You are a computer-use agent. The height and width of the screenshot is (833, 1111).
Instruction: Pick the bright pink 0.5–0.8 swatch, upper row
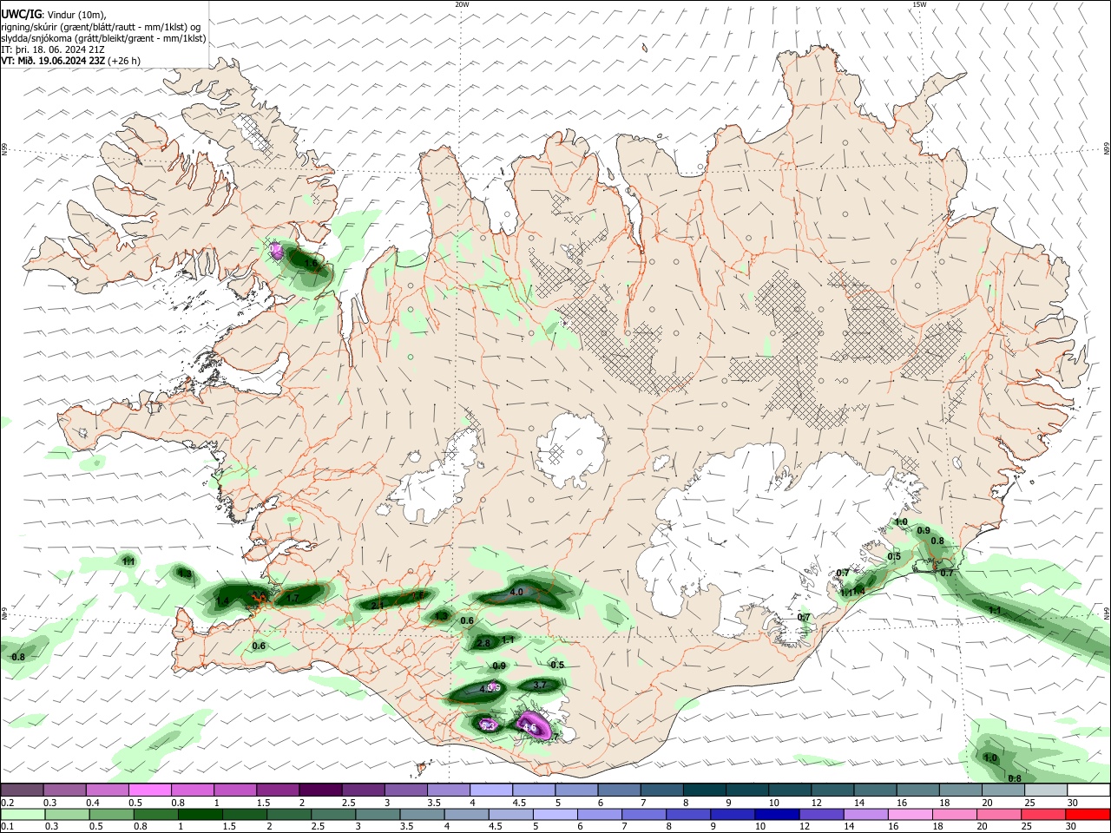tap(149, 790)
